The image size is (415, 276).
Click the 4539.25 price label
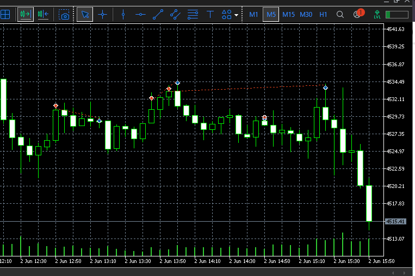(x=395, y=47)
